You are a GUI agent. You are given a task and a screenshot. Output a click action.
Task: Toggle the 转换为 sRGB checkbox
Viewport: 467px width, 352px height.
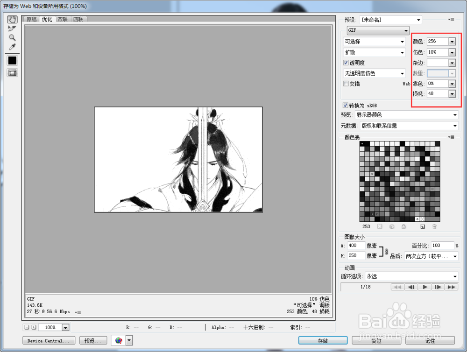pyautogui.click(x=345, y=105)
